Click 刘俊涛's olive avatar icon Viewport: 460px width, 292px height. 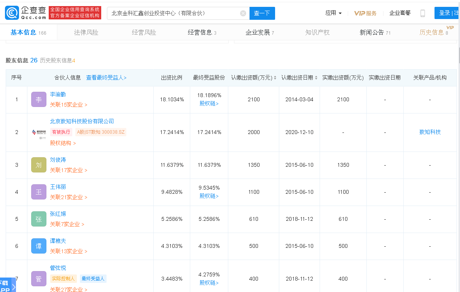tap(38, 165)
